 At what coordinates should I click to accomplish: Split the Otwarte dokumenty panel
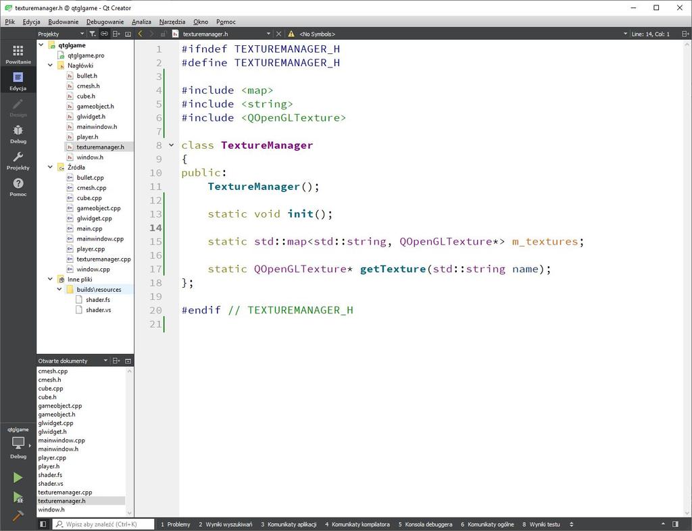pyautogui.click(x=116, y=361)
